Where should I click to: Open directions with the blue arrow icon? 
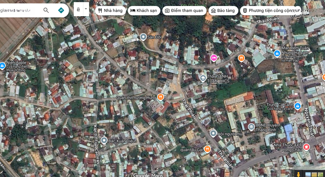[61, 10]
